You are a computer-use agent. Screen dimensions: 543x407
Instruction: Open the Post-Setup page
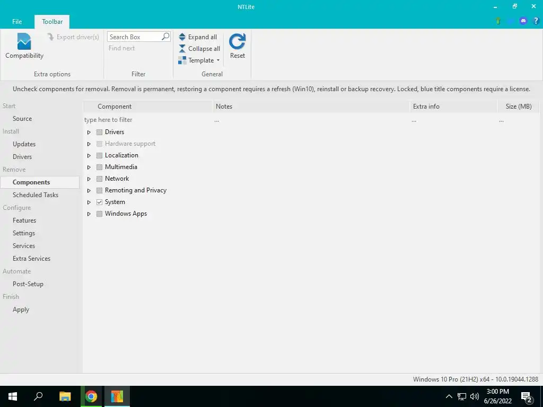coord(28,284)
